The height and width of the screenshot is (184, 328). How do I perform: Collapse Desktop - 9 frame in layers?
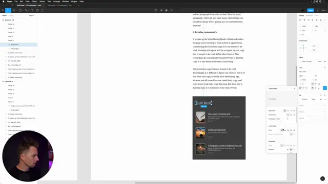click(3, 81)
